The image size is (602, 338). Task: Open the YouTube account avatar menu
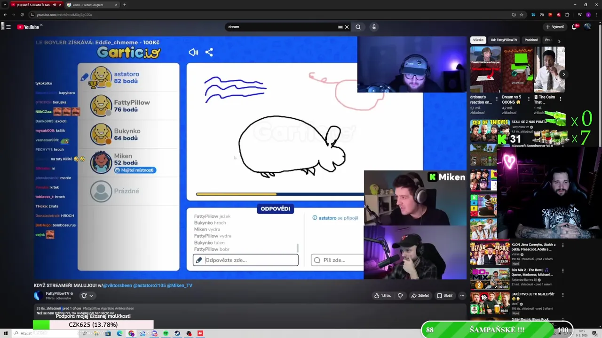pos(587,27)
